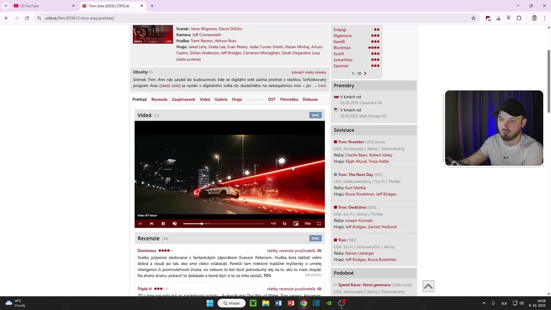Image resolution: width=551 pixels, height=310 pixels.
Task: Open a new browser tab
Action: [x=152, y=6]
